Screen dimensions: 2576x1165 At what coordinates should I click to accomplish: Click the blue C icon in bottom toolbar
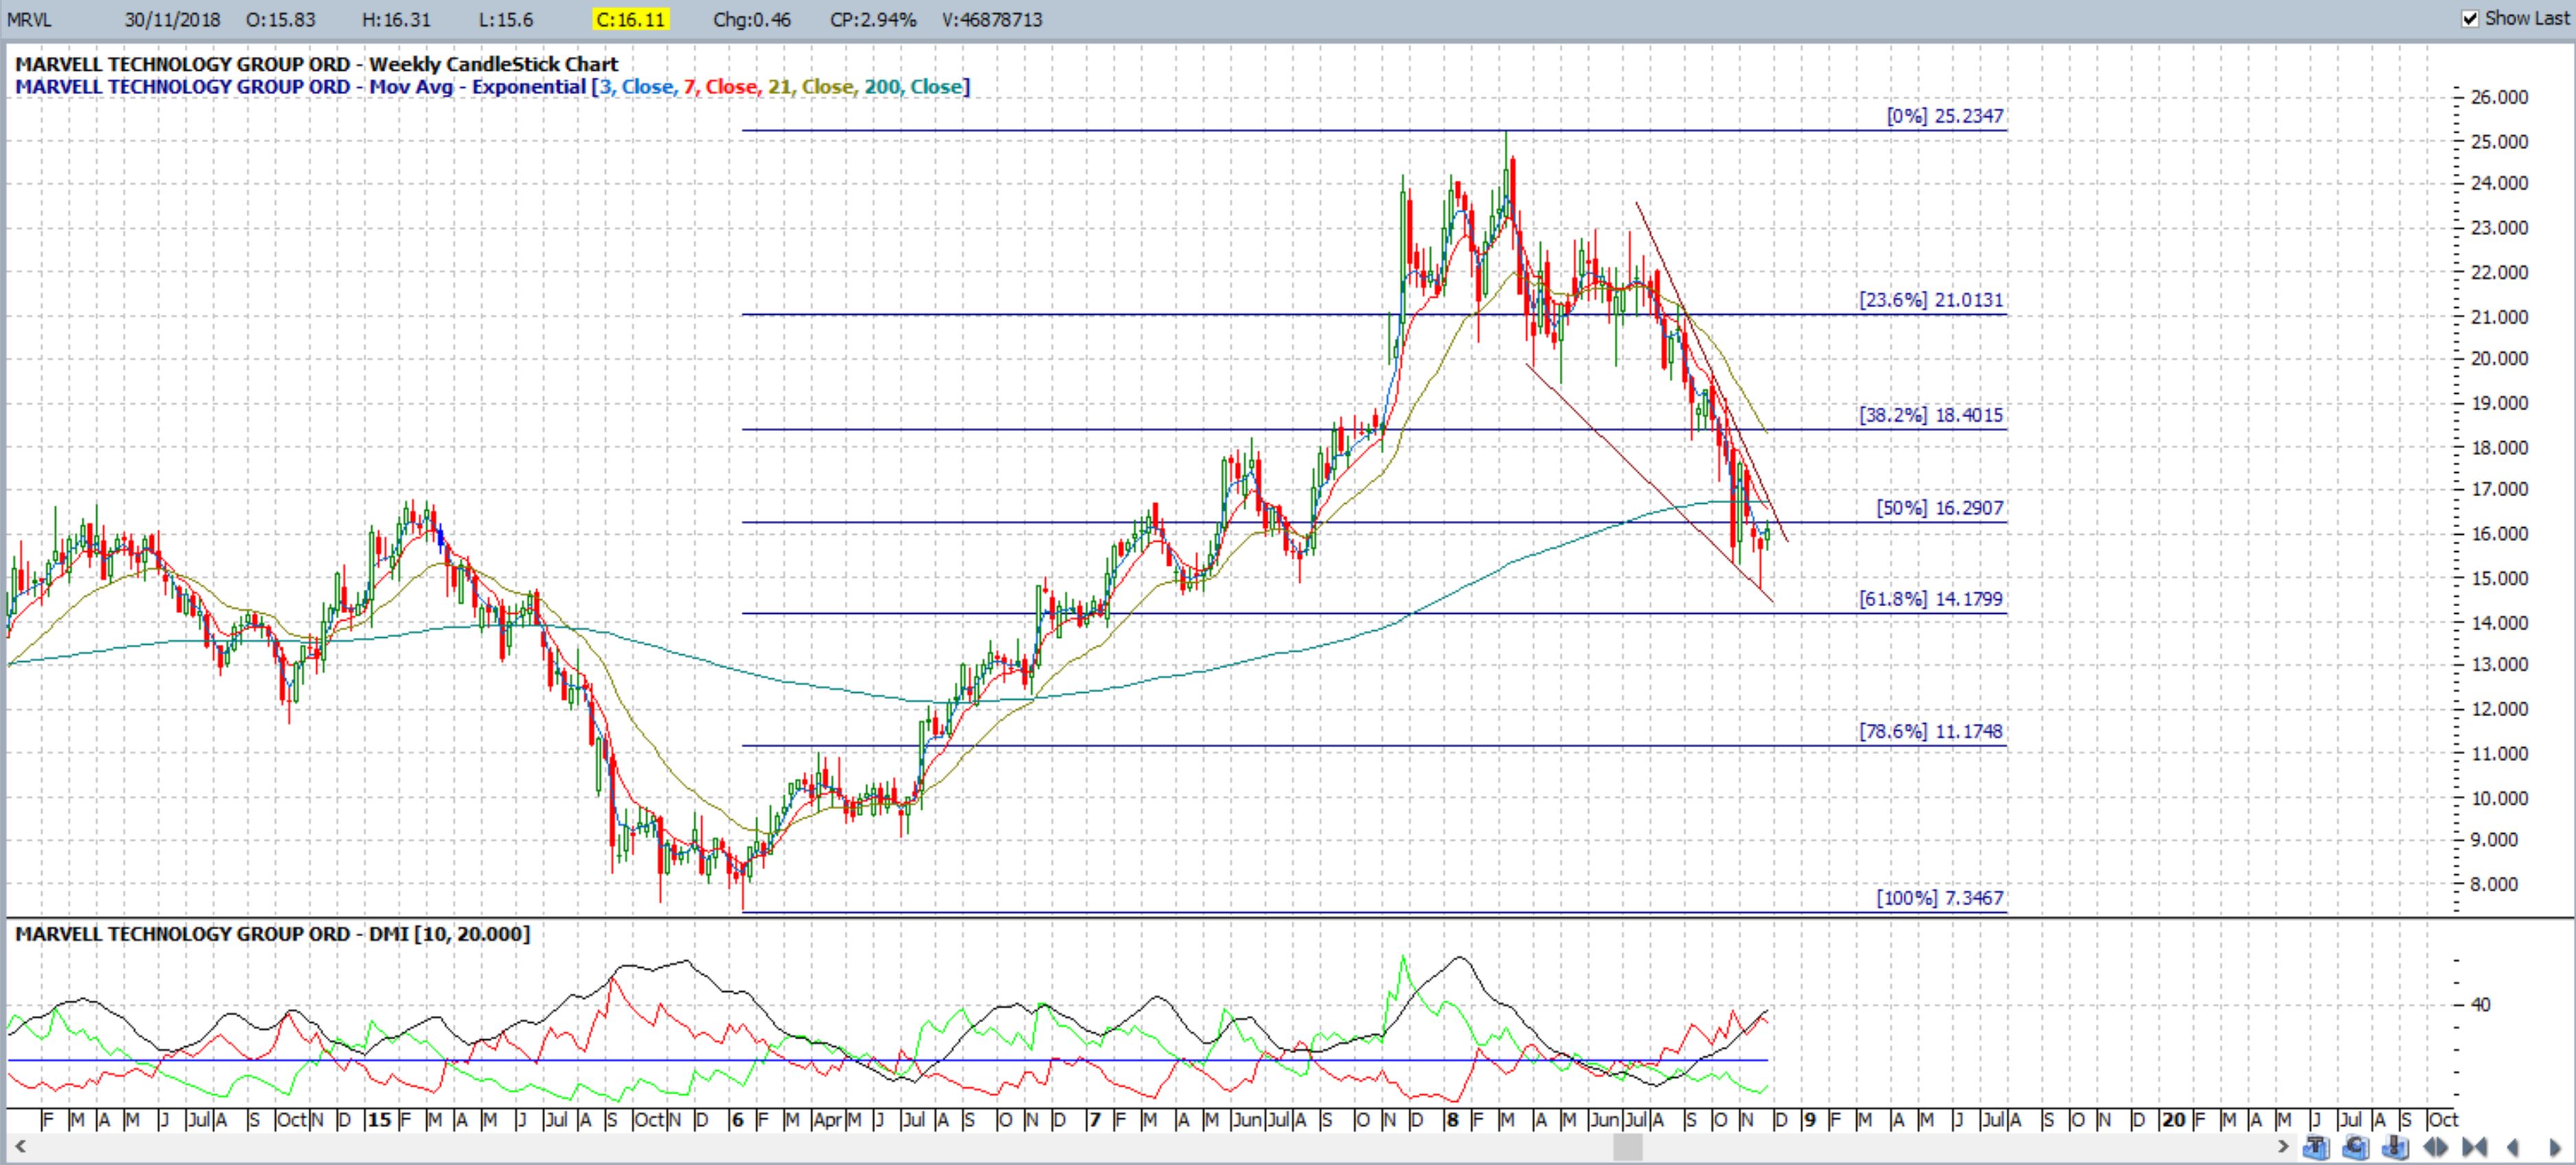click(2356, 1147)
